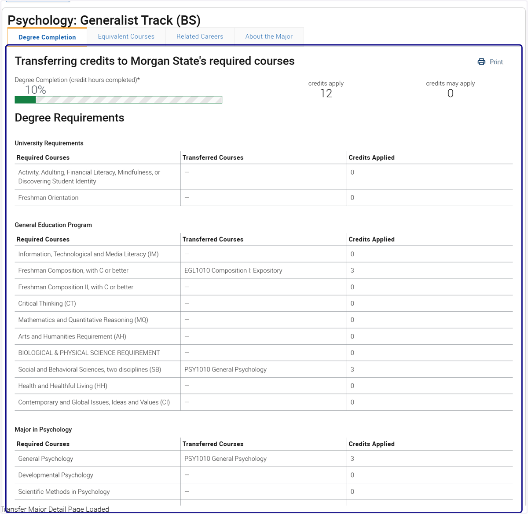Viewport: 528px width, 514px height.
Task: Select Scientific Methods in Psychology row
Action: tap(264, 492)
